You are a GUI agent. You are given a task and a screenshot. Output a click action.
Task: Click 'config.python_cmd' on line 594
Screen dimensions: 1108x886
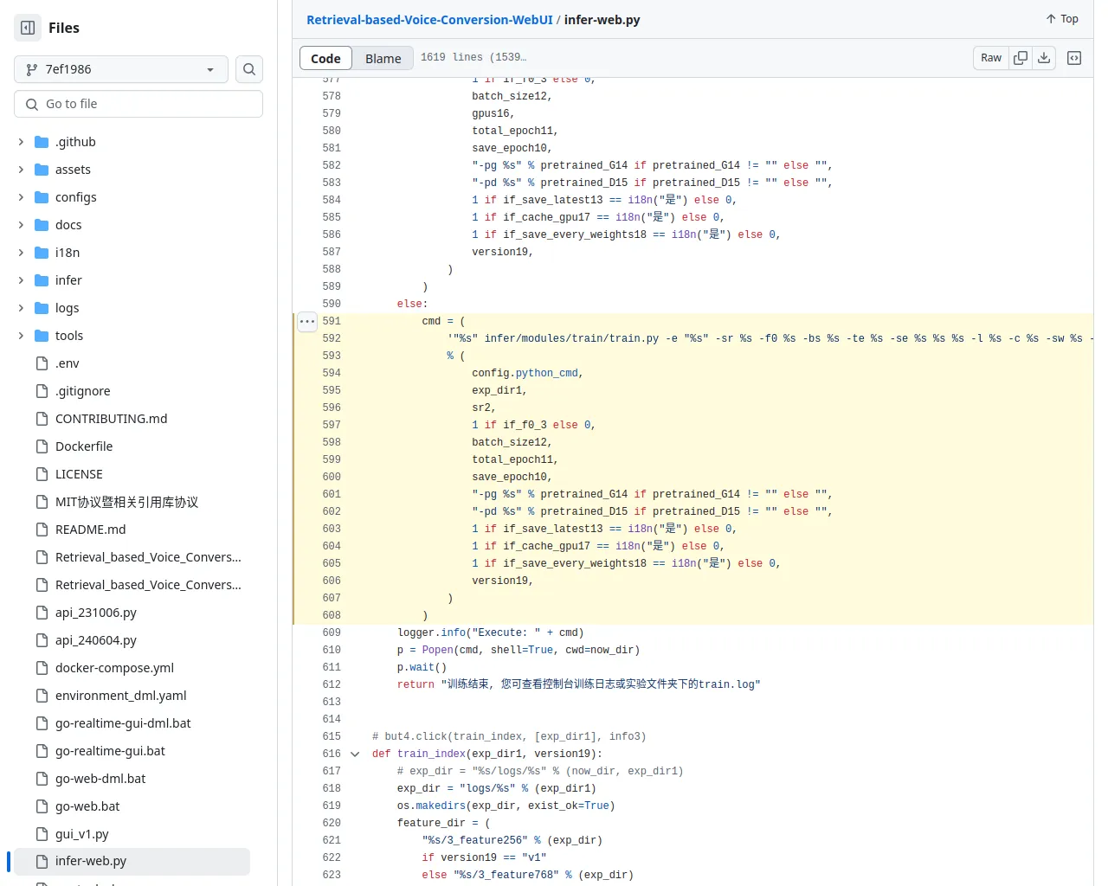click(525, 373)
